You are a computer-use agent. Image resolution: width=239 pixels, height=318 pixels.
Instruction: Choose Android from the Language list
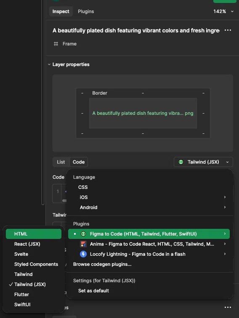click(88, 207)
